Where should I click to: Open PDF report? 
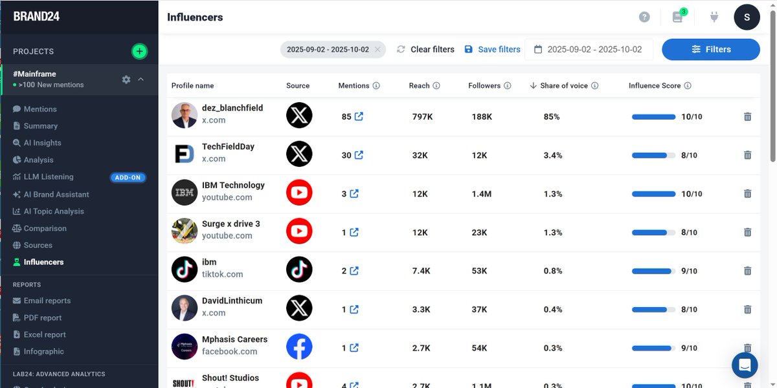pyautogui.click(x=43, y=318)
